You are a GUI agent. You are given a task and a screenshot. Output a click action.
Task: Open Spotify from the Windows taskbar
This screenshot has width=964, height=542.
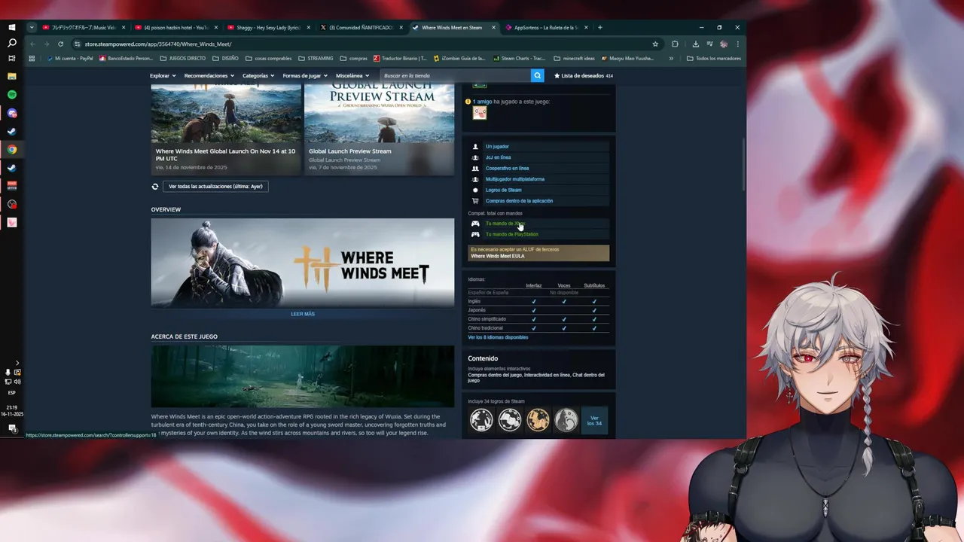[11, 95]
